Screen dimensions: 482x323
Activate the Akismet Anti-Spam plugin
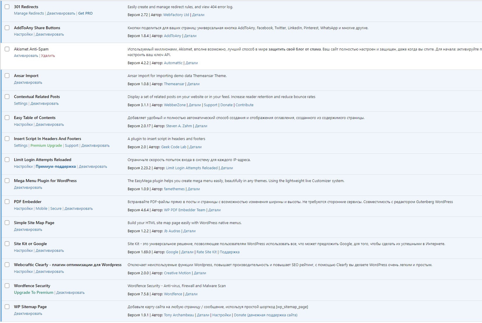[26, 56]
